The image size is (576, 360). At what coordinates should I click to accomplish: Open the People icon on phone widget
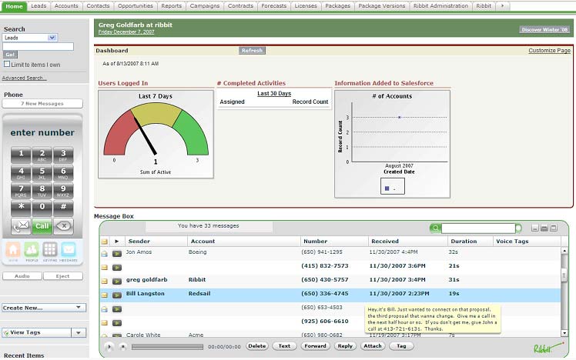click(32, 249)
